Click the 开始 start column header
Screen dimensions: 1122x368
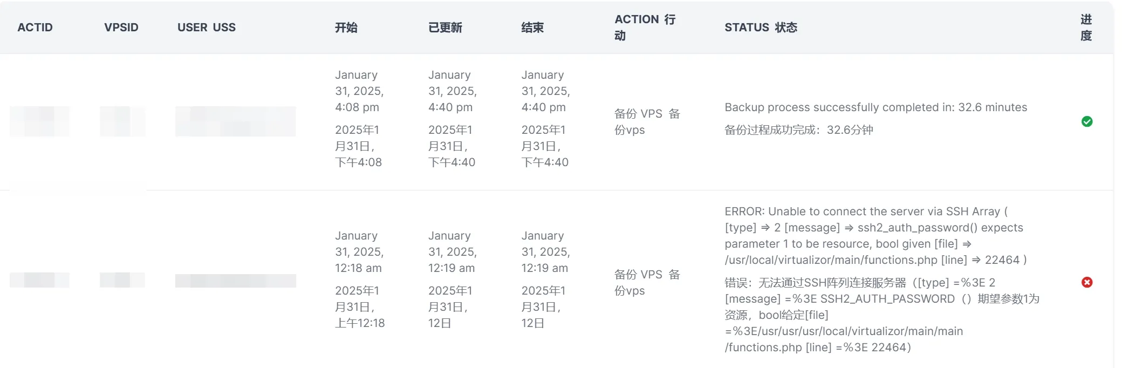coord(346,28)
